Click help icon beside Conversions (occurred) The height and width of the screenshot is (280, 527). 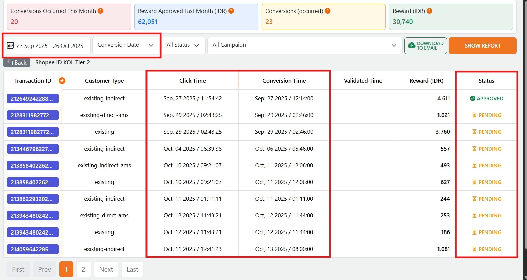pos(328,11)
